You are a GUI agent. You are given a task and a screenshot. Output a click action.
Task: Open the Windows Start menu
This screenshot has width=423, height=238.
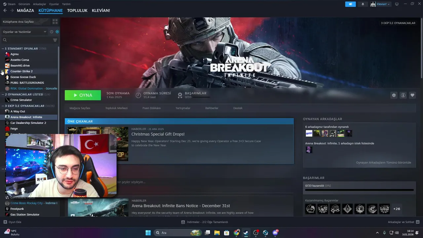tap(148, 233)
